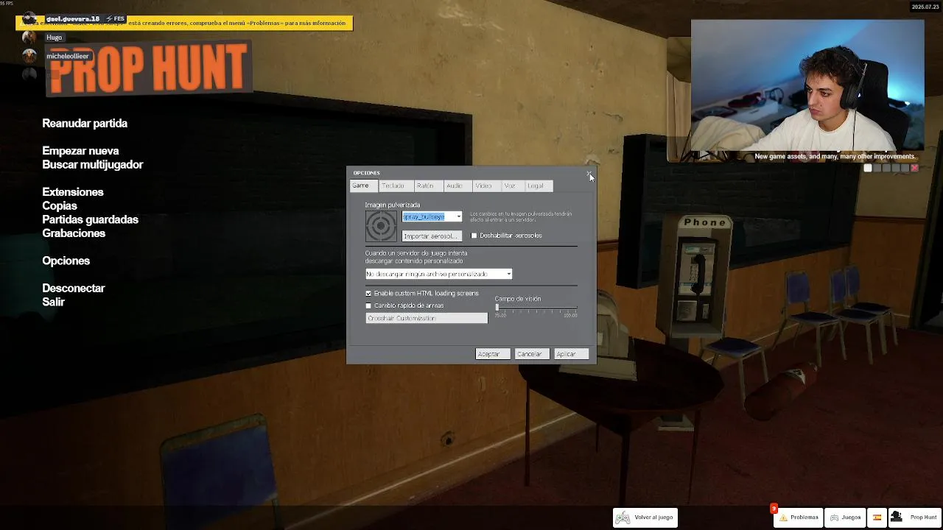Image resolution: width=943 pixels, height=530 pixels.
Task: Click the Campo de visión slider handle
Action: (x=497, y=308)
